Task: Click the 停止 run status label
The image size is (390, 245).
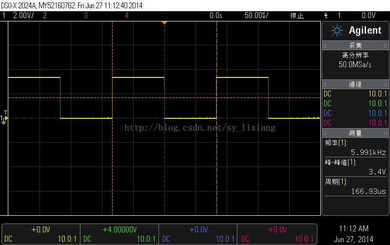Action: [297, 16]
